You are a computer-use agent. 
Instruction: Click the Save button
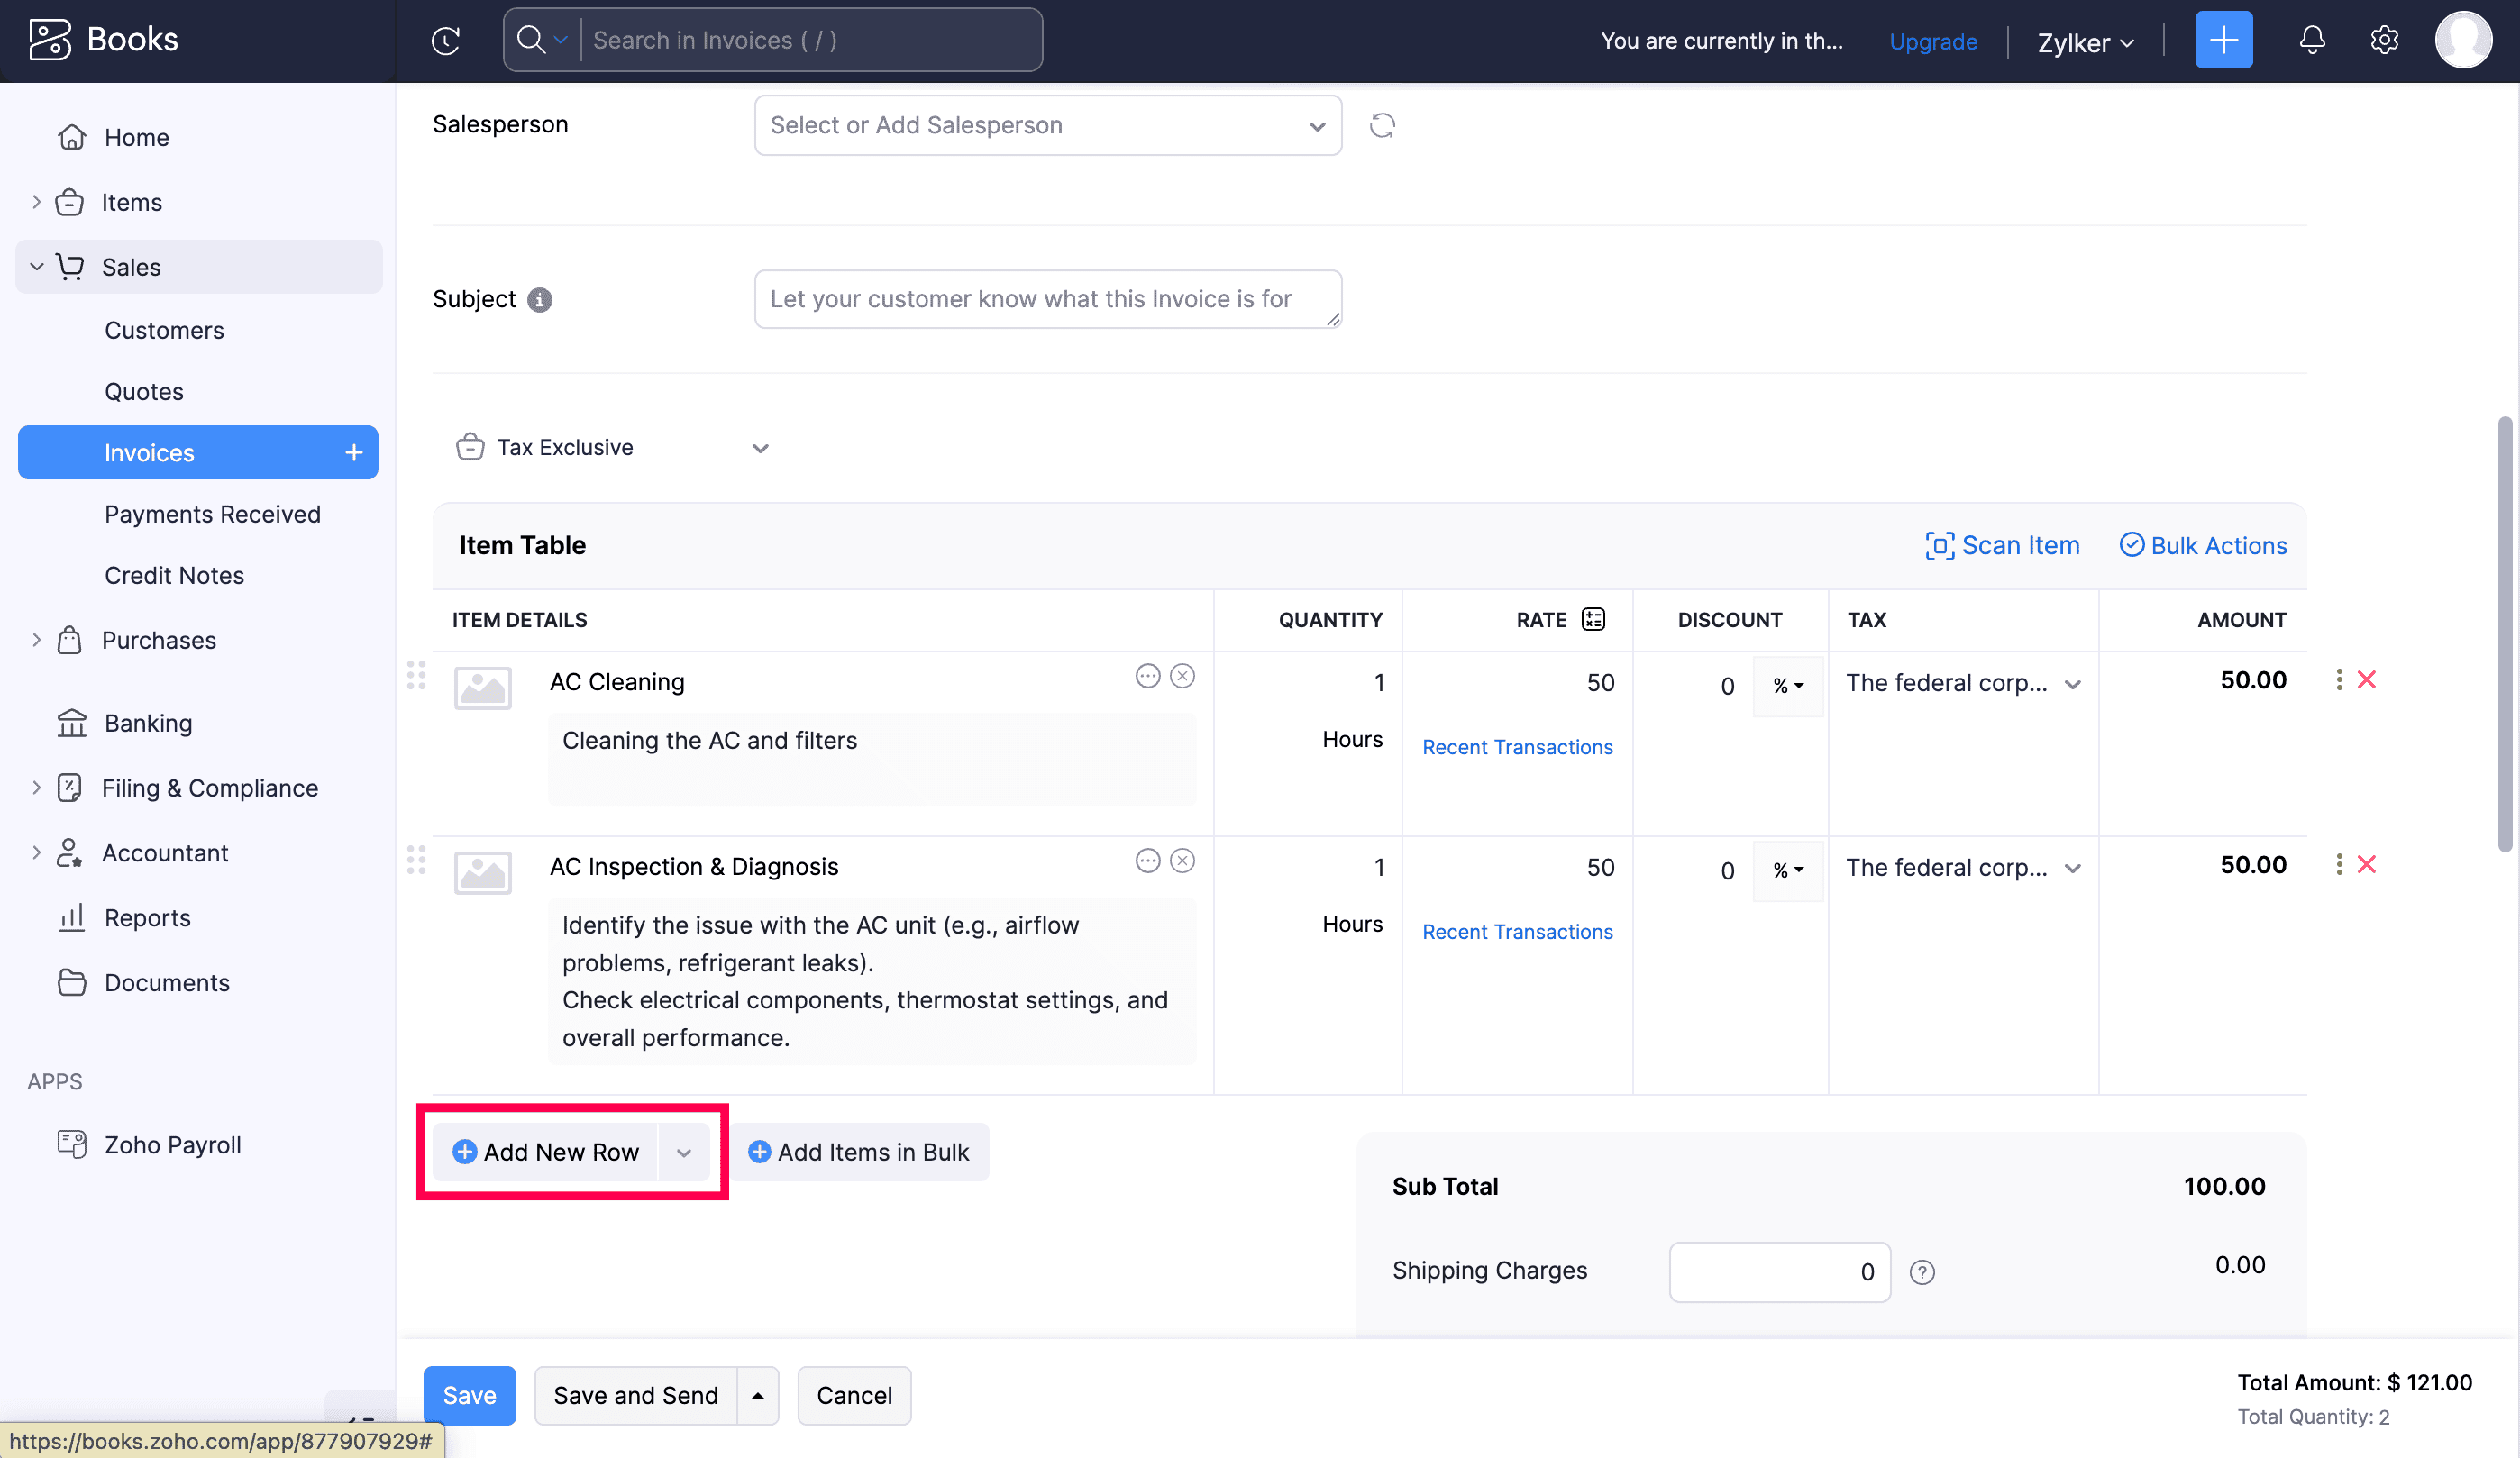[x=468, y=1395]
